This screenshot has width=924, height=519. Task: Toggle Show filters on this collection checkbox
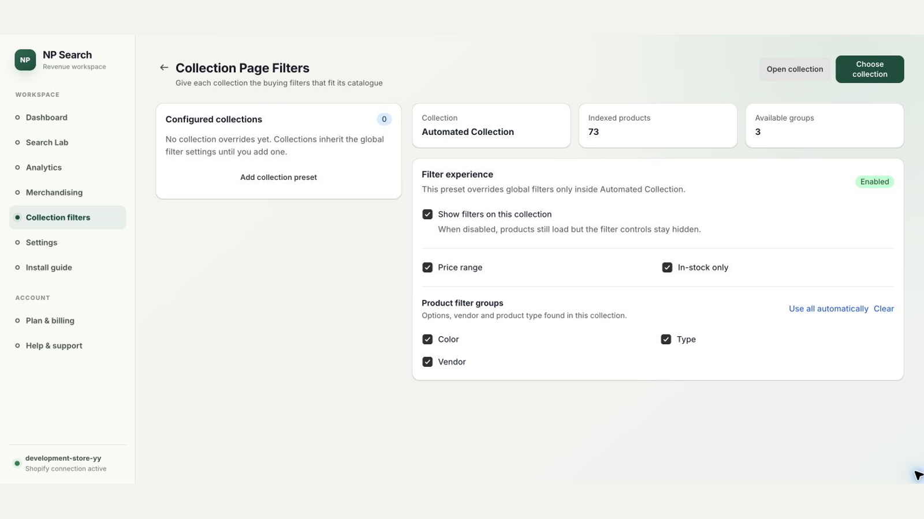point(427,214)
